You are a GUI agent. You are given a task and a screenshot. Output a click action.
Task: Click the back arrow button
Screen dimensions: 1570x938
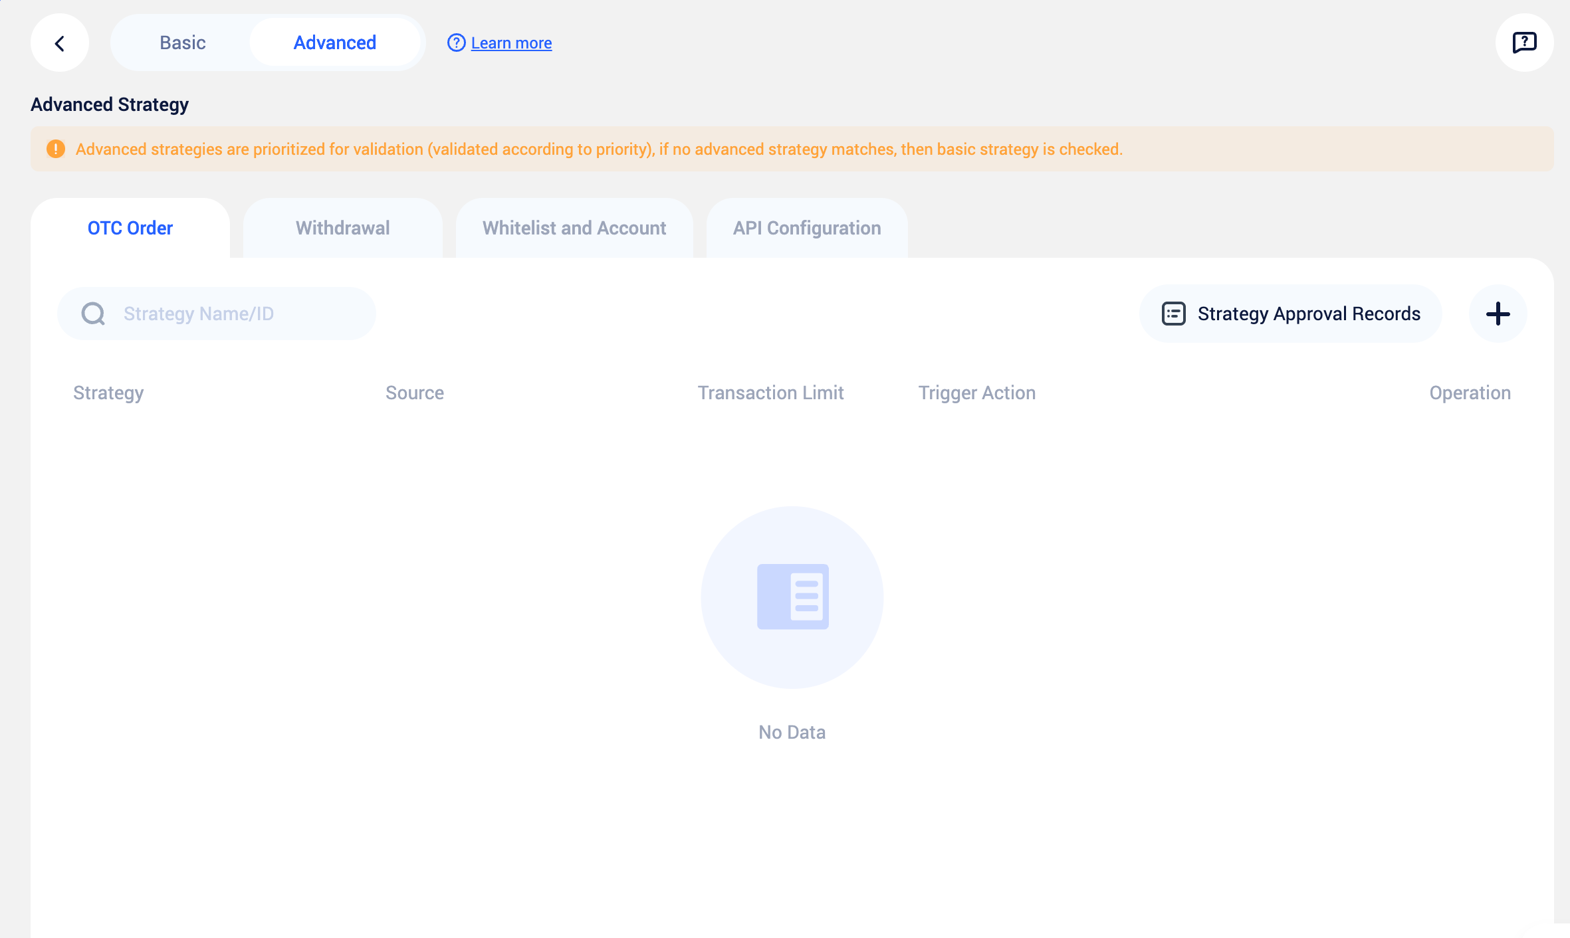pos(60,43)
